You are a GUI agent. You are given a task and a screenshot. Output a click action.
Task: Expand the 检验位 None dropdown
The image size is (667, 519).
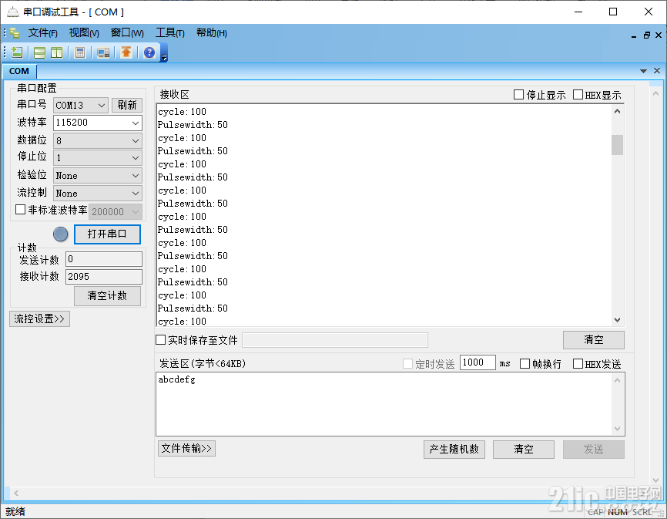point(136,175)
